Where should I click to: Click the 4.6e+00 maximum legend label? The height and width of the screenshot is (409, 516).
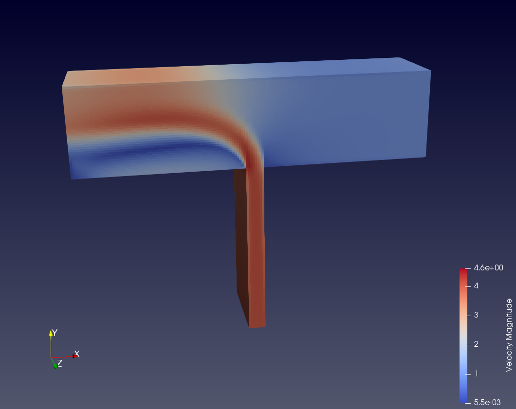click(x=488, y=268)
